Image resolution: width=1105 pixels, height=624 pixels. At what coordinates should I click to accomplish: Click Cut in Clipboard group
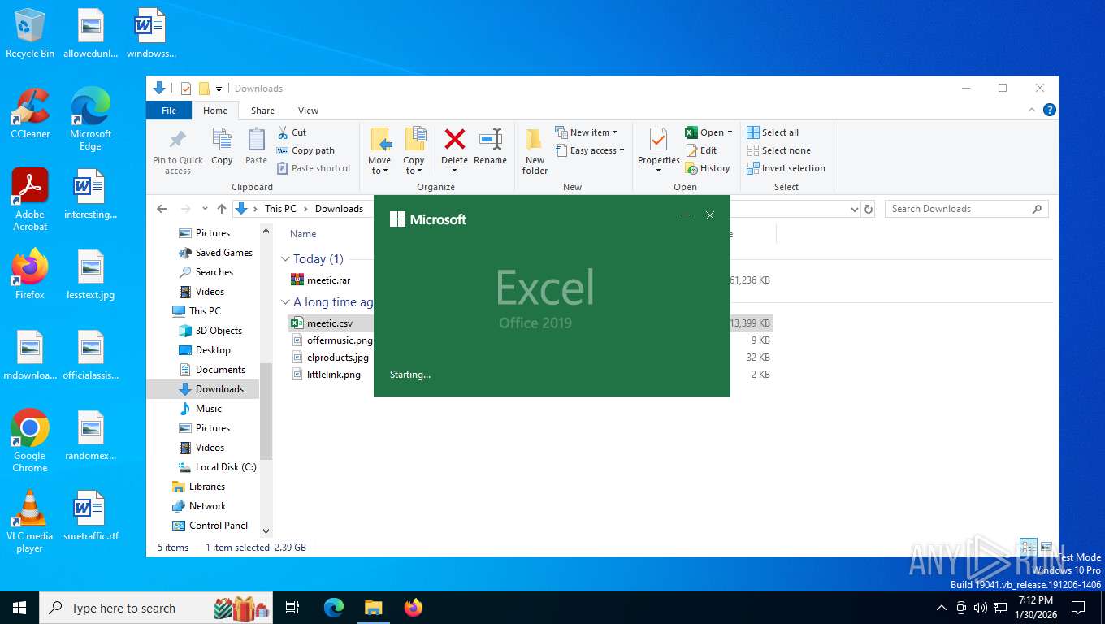[292, 132]
